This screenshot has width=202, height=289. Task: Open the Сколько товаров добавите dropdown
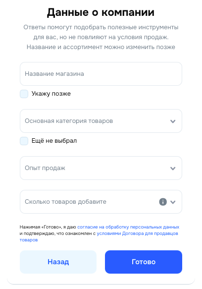pos(101,202)
